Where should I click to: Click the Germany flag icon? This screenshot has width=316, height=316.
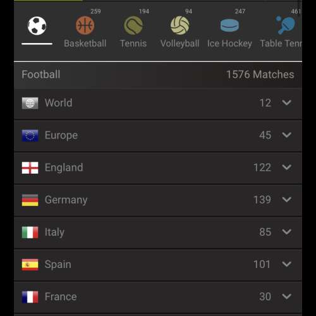point(30,200)
